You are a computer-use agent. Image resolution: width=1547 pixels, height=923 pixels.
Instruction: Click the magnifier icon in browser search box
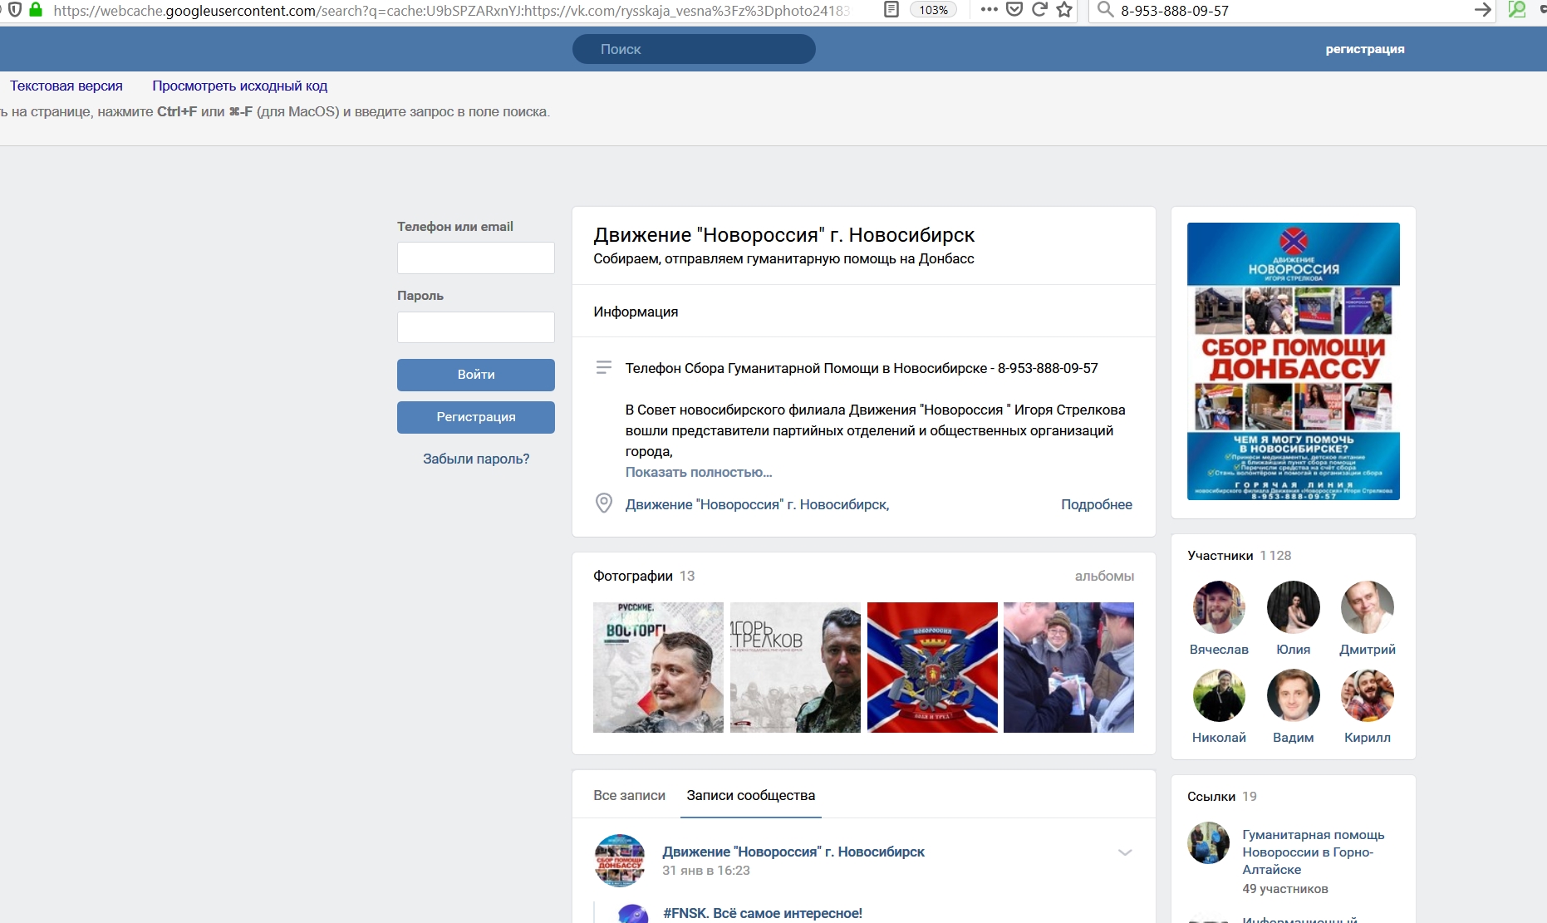click(1105, 10)
